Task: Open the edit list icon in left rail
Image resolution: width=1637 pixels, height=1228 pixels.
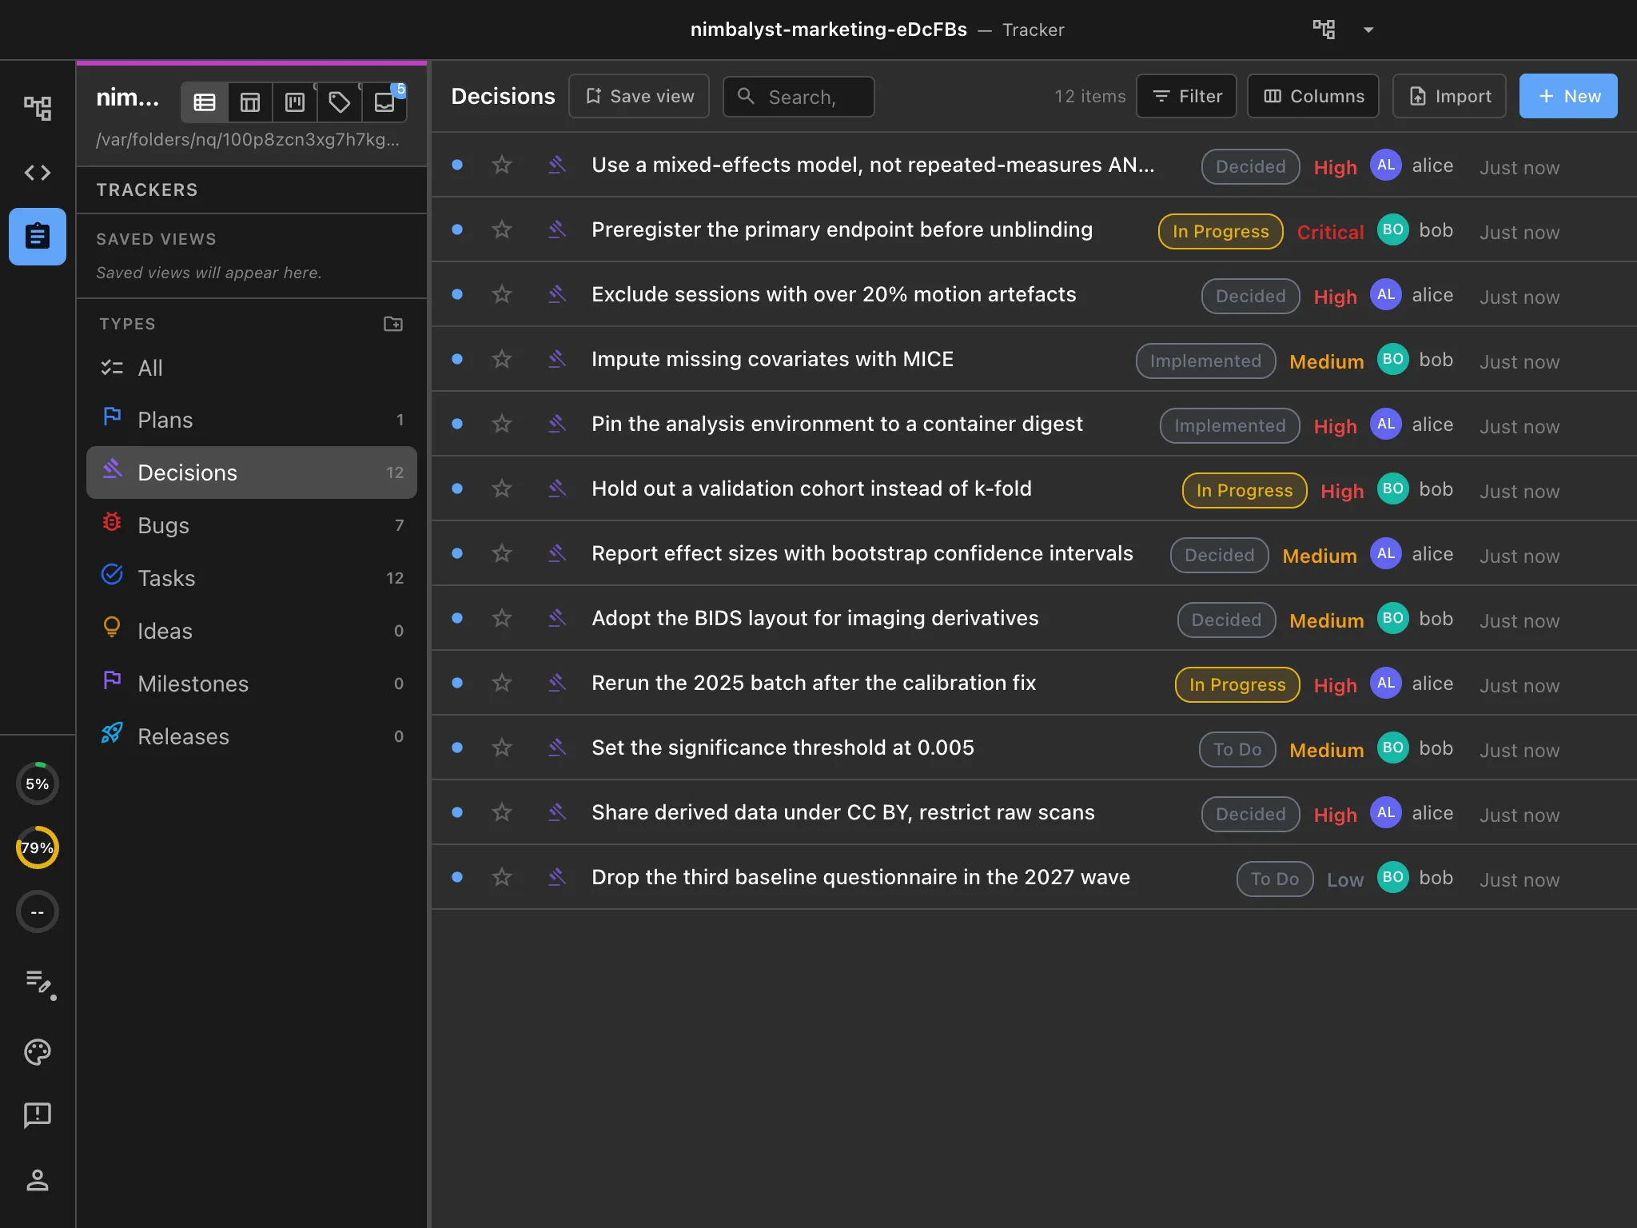Action: pyautogui.click(x=39, y=983)
